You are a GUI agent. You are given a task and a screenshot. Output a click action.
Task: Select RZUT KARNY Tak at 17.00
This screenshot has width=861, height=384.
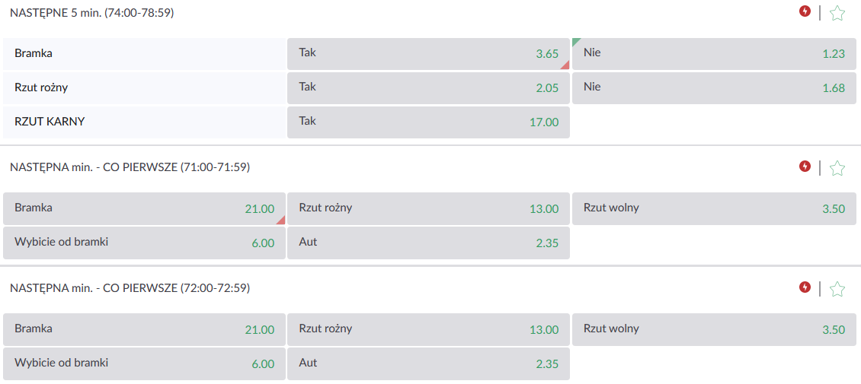[428, 122]
